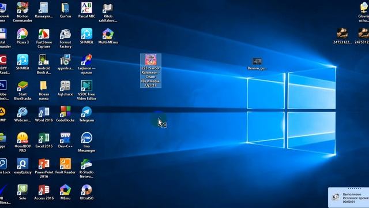Click the R-Studio Netwo... shortcut
Viewport: 369px width, 208px height.
pyautogui.click(x=86, y=168)
